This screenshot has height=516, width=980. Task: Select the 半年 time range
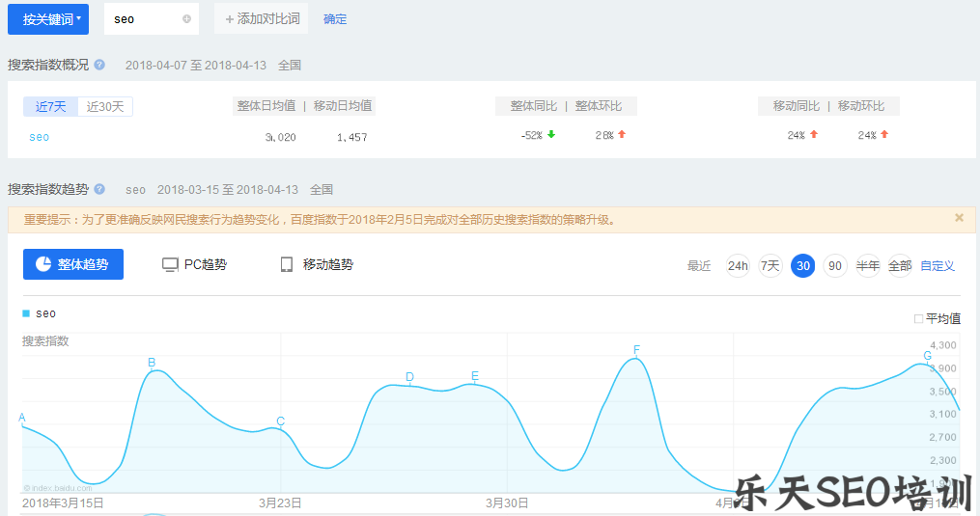[x=867, y=266]
